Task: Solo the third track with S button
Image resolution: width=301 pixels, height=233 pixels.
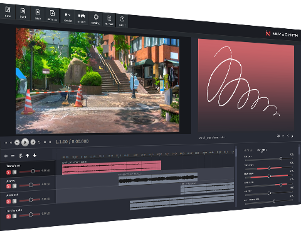Action: tap(8, 202)
